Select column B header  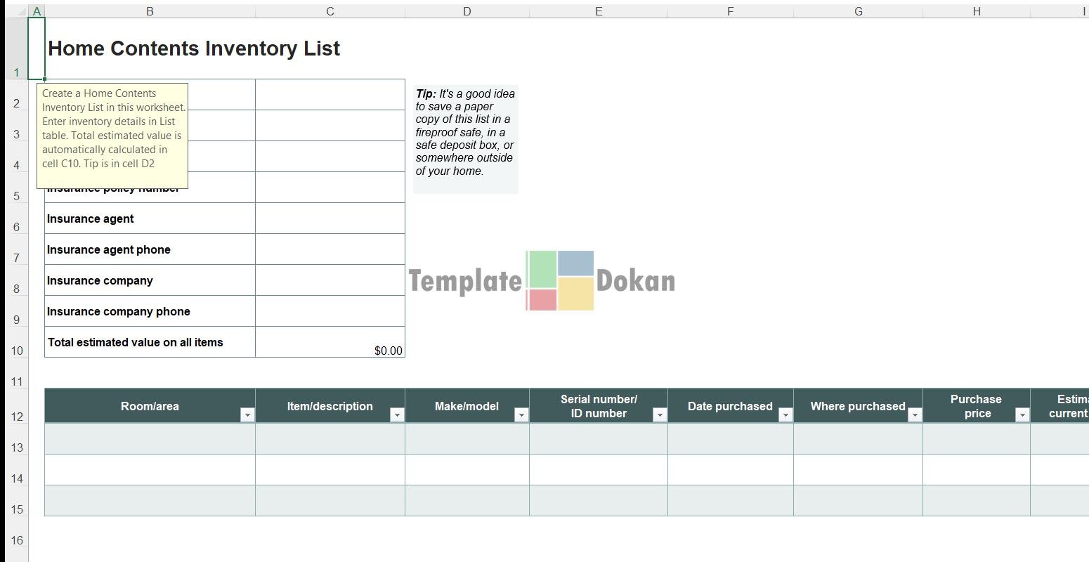(x=150, y=11)
